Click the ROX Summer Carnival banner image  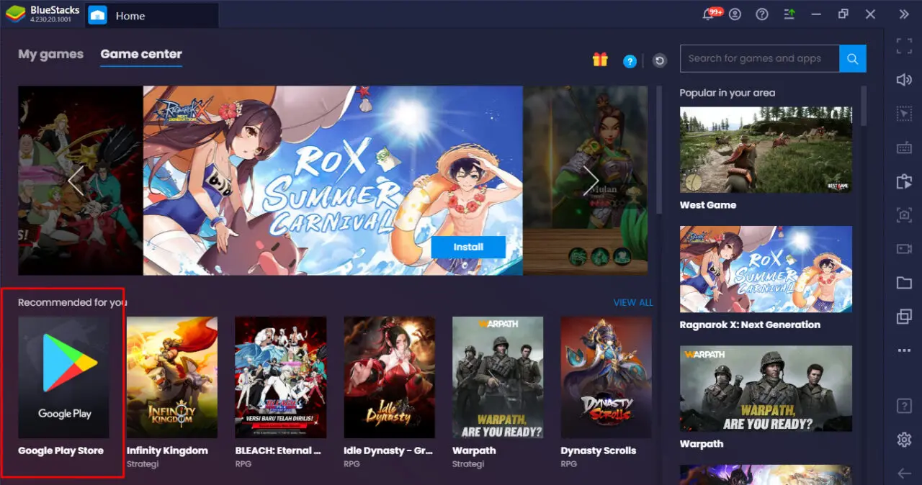(333, 181)
